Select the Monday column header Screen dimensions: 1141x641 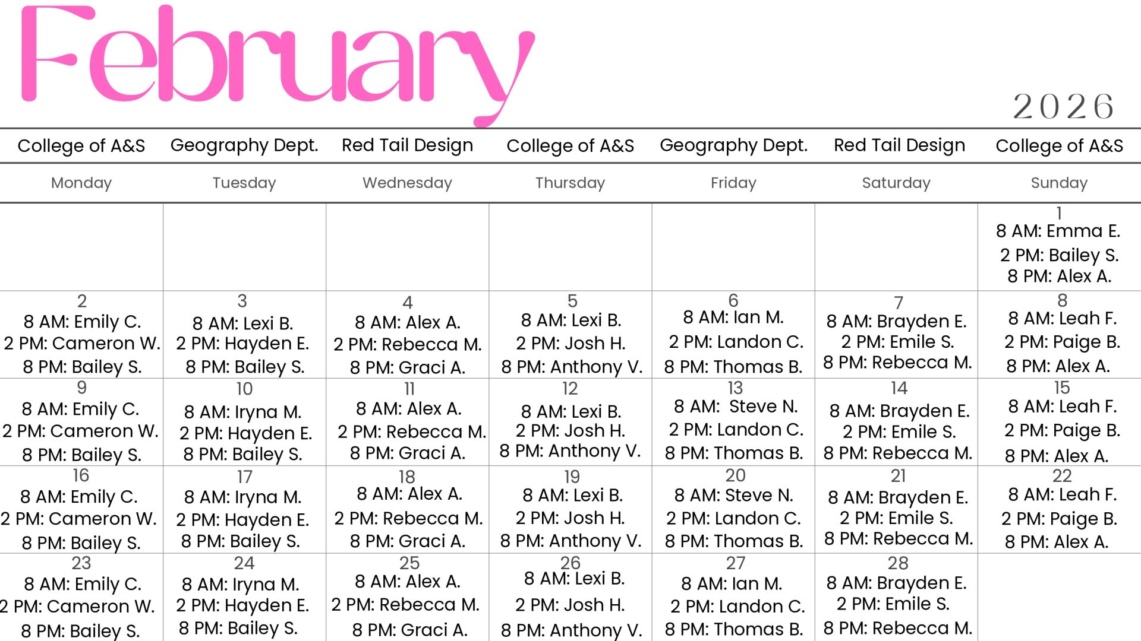tap(81, 183)
